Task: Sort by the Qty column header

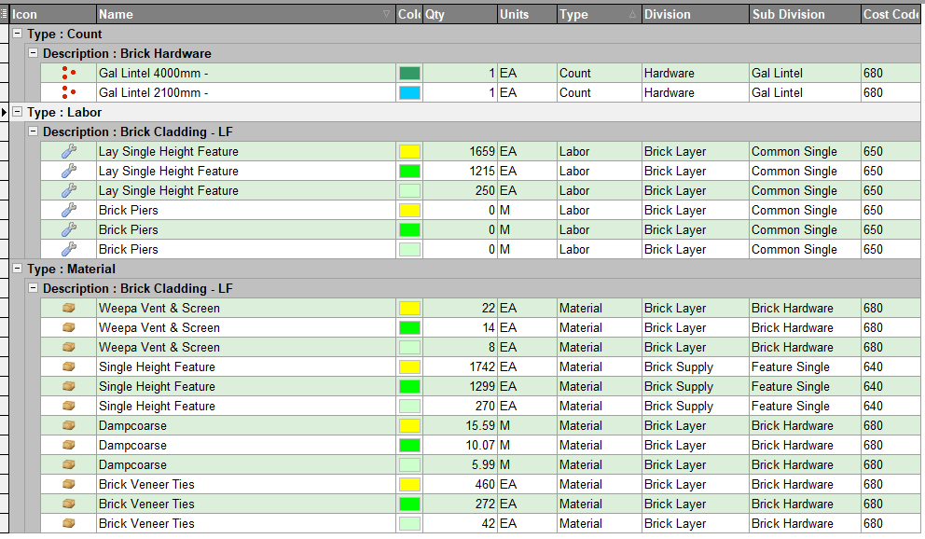Action: coord(458,14)
